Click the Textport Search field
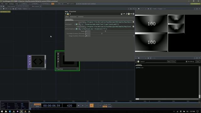Viewport: 201px width, 113px height. [x=156, y=62]
